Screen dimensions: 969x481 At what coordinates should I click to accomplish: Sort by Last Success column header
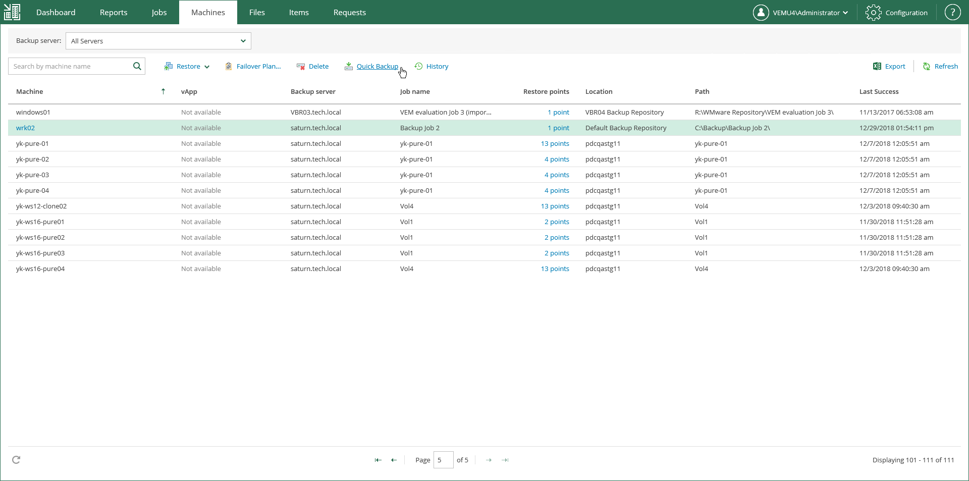[879, 91]
